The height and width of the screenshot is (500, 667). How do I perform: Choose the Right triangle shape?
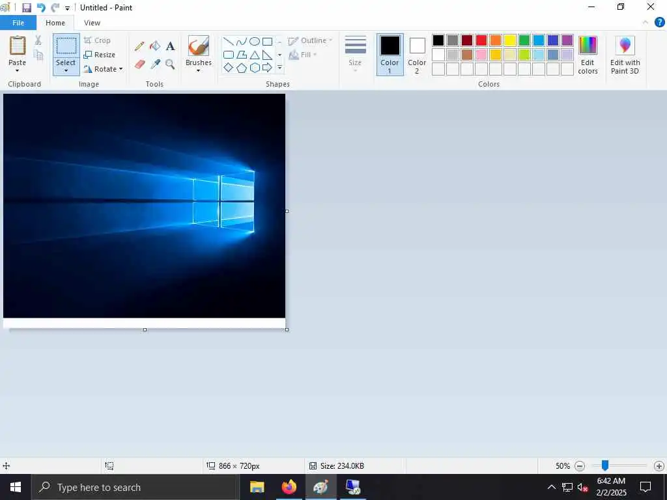pyautogui.click(x=267, y=55)
